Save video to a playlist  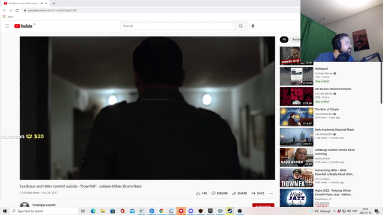pos(258,193)
